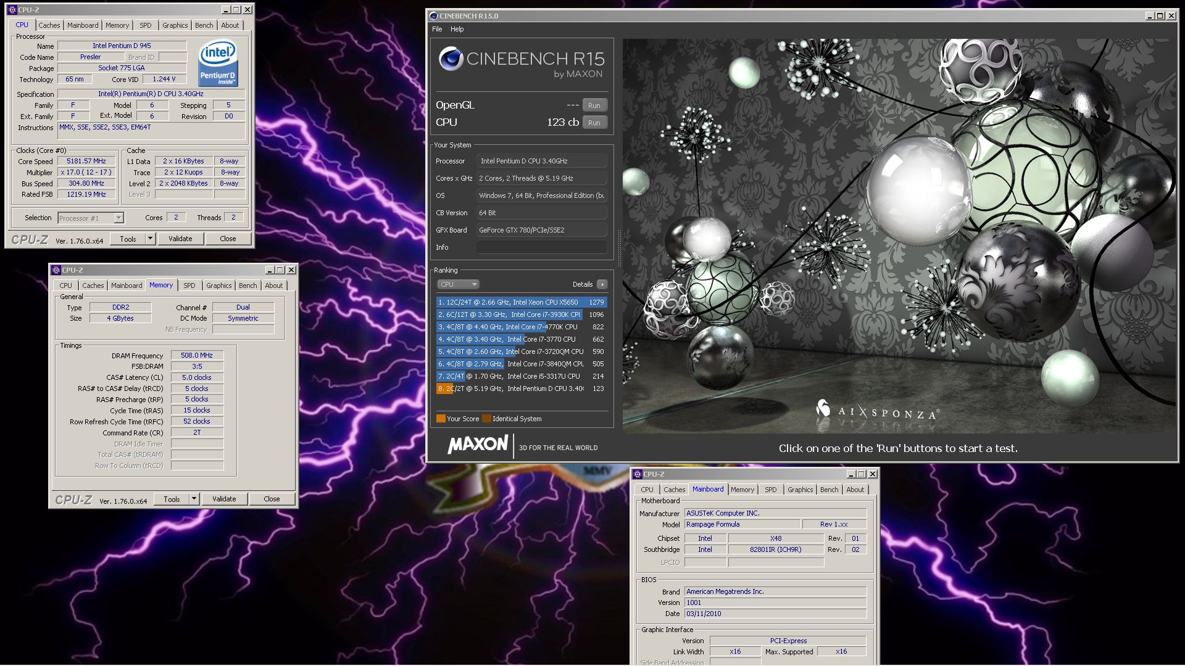This screenshot has width=1185, height=666.
Task: Switch to Caches tab in top CPU-Z window
Action: coord(49,25)
